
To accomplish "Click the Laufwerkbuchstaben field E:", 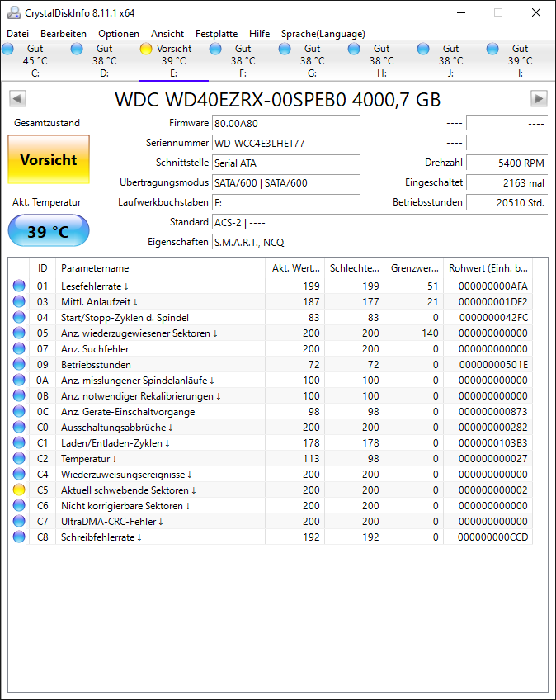I will point(285,203).
